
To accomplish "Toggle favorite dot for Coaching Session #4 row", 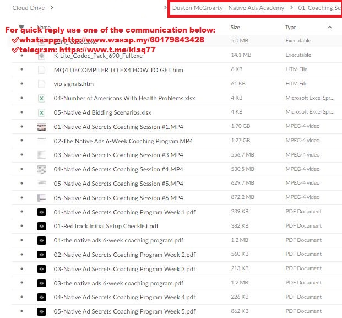I will click(x=21, y=169).
